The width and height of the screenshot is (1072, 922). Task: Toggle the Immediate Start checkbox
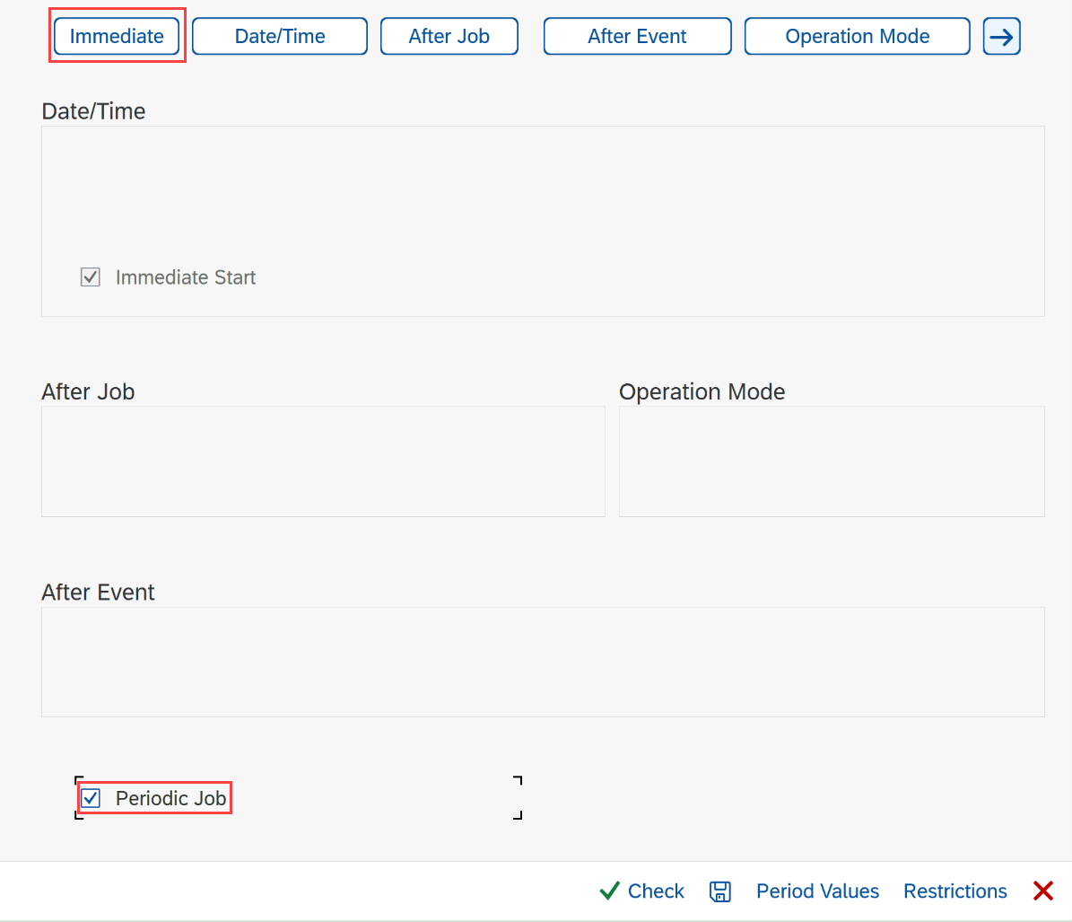91,277
